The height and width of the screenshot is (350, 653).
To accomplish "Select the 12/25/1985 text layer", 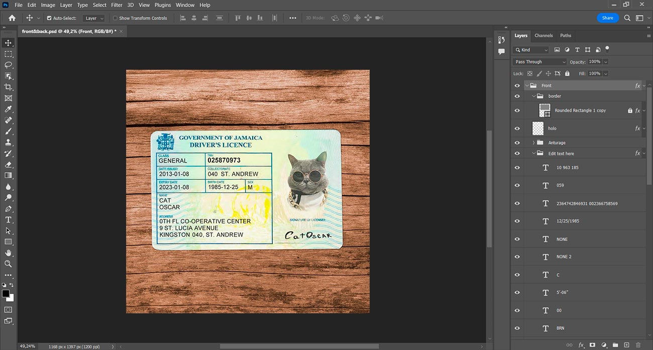I will pos(568,221).
